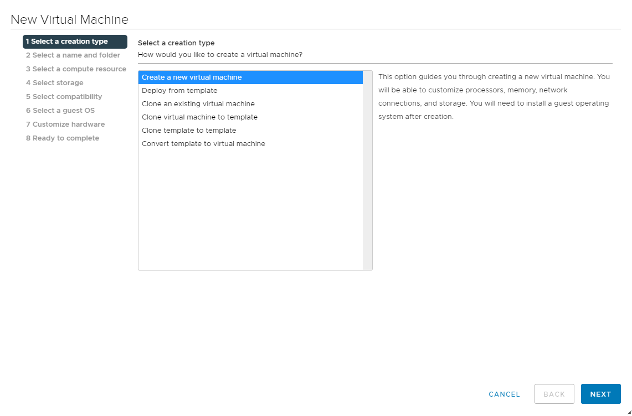Click the CANCEL button
This screenshot has height=416, width=632.
[504, 394]
